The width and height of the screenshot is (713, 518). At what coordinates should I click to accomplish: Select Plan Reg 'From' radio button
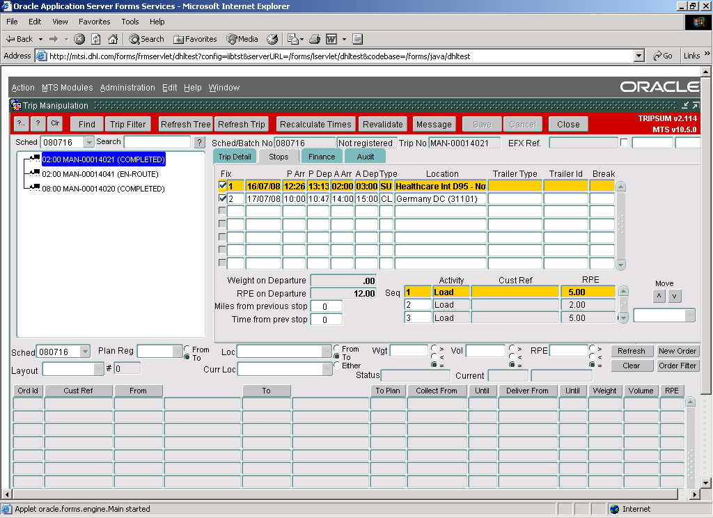(187, 349)
